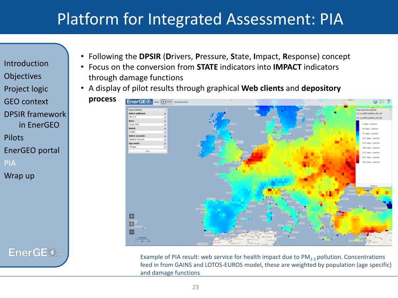Click the '150 days / person' legend label
The height and width of the screenshot is (298, 398).
(370, 143)
